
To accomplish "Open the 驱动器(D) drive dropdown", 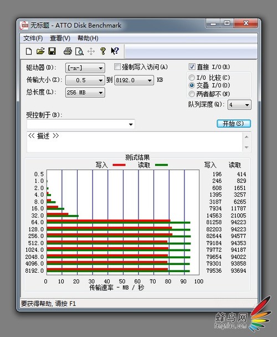I will 85,68.
